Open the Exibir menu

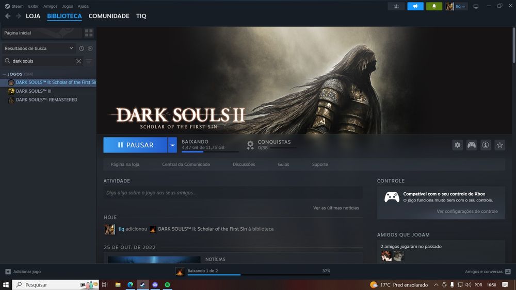(33, 6)
